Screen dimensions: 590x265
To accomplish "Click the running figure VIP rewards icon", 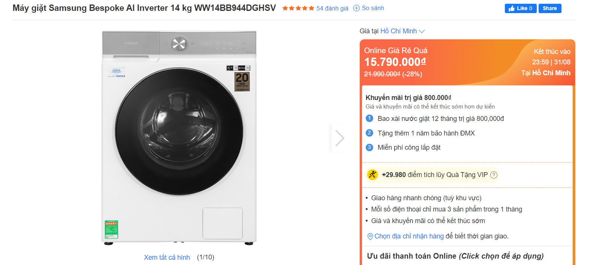I will click(x=372, y=175).
